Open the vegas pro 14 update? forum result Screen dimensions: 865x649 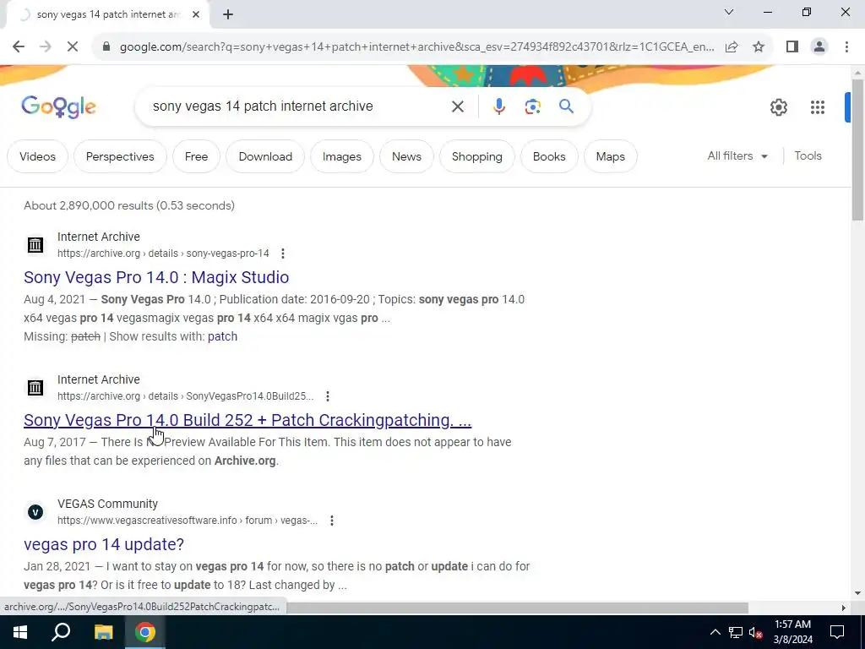(x=104, y=544)
